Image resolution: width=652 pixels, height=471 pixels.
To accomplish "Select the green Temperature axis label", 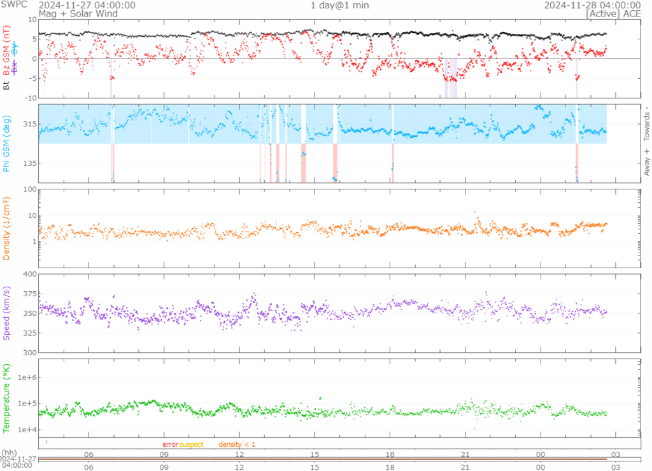I will coord(7,397).
